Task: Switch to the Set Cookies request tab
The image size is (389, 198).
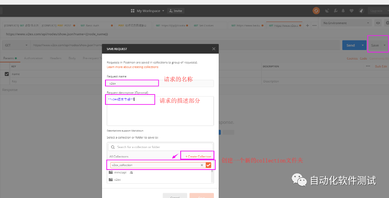Action: click(209, 25)
